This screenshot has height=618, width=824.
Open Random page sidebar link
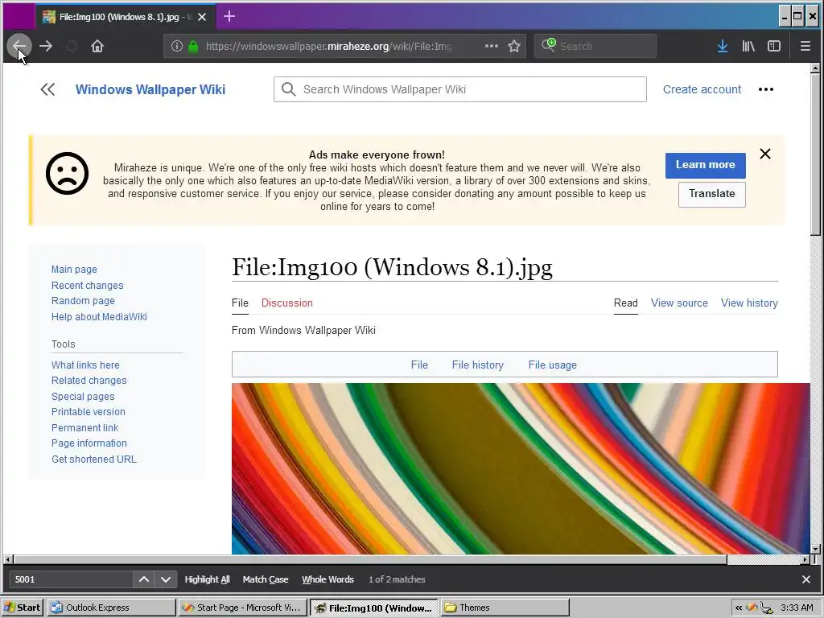click(83, 301)
